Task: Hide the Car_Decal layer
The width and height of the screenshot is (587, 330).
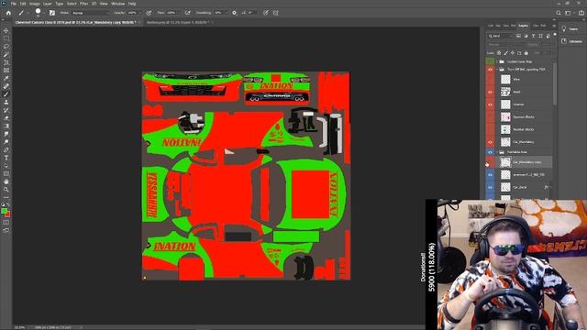Action: click(490, 187)
